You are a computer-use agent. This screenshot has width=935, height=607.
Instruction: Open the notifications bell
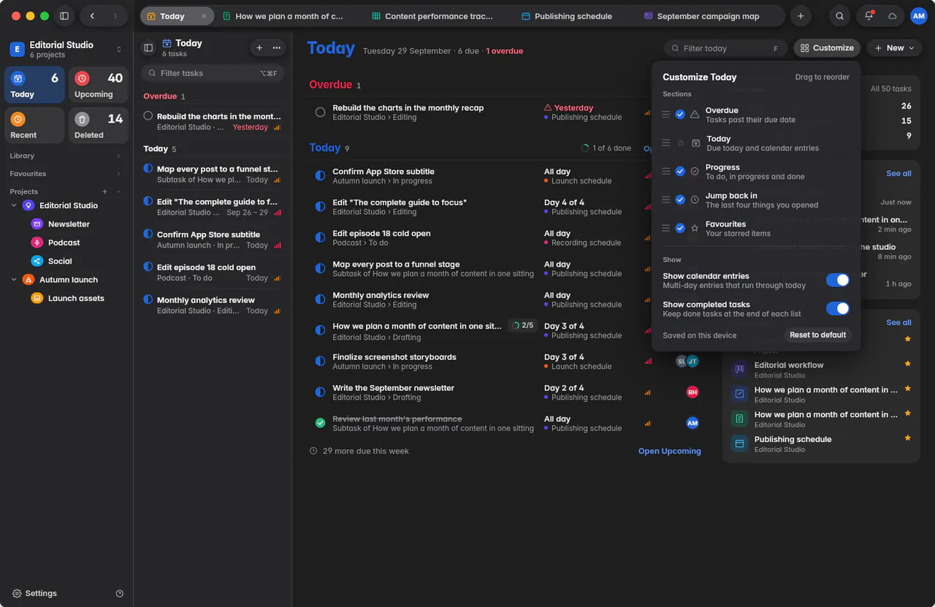869,16
